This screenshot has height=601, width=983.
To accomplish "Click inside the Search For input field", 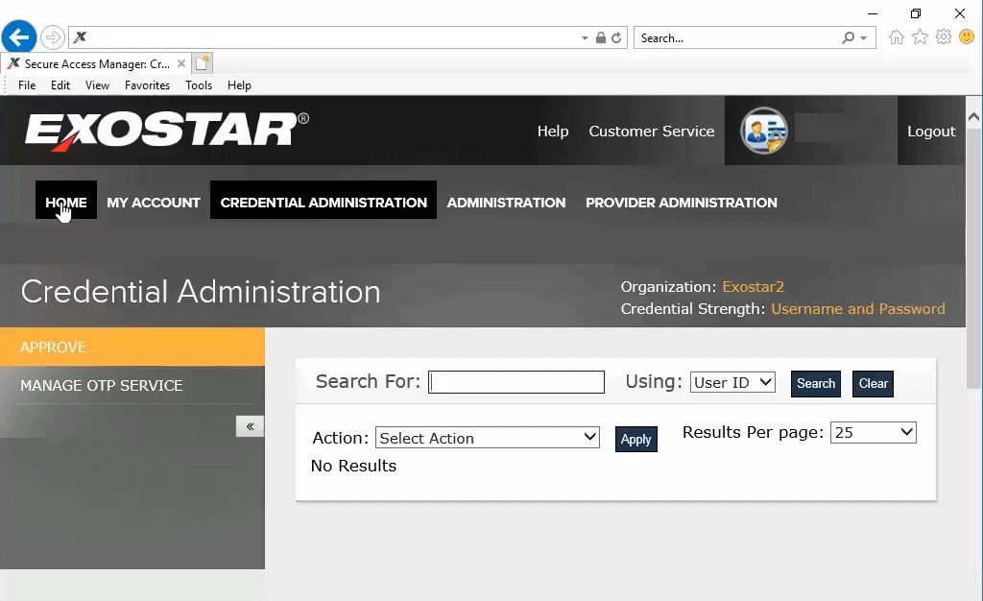I will click(516, 381).
